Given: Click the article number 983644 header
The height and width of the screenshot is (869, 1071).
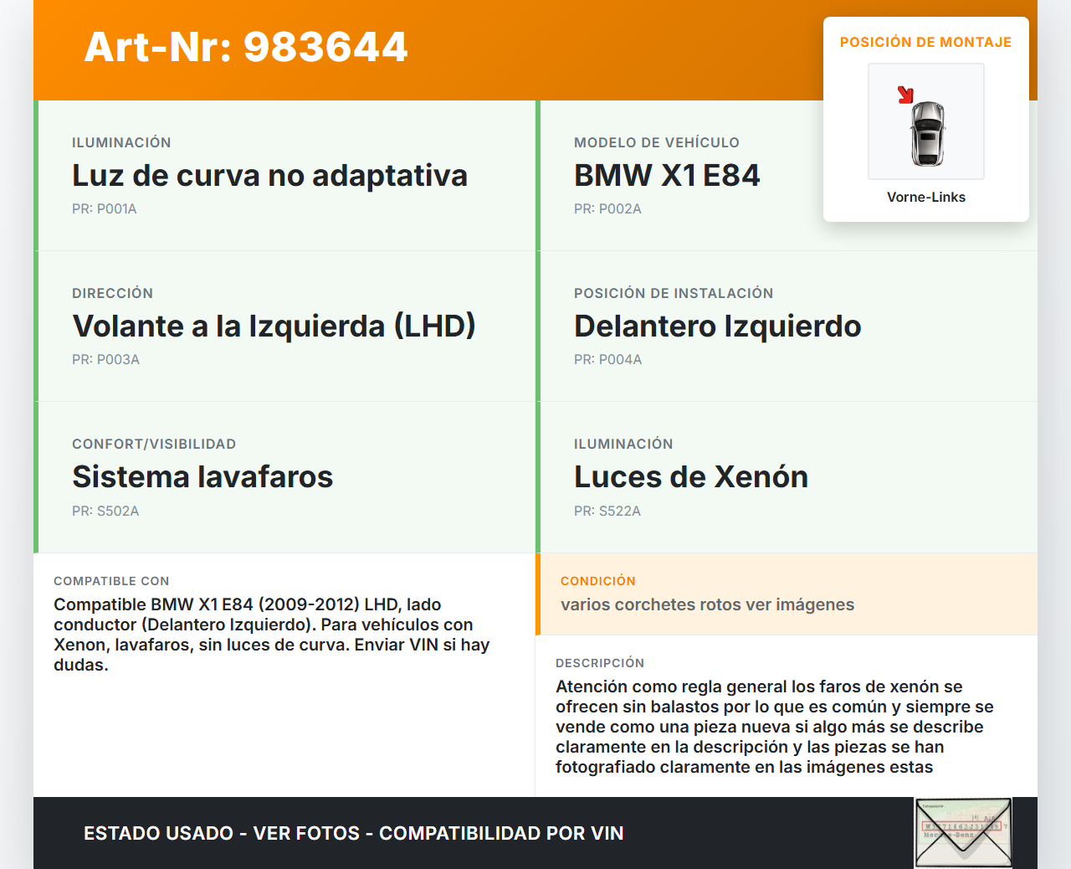Looking at the screenshot, I should (x=245, y=48).
